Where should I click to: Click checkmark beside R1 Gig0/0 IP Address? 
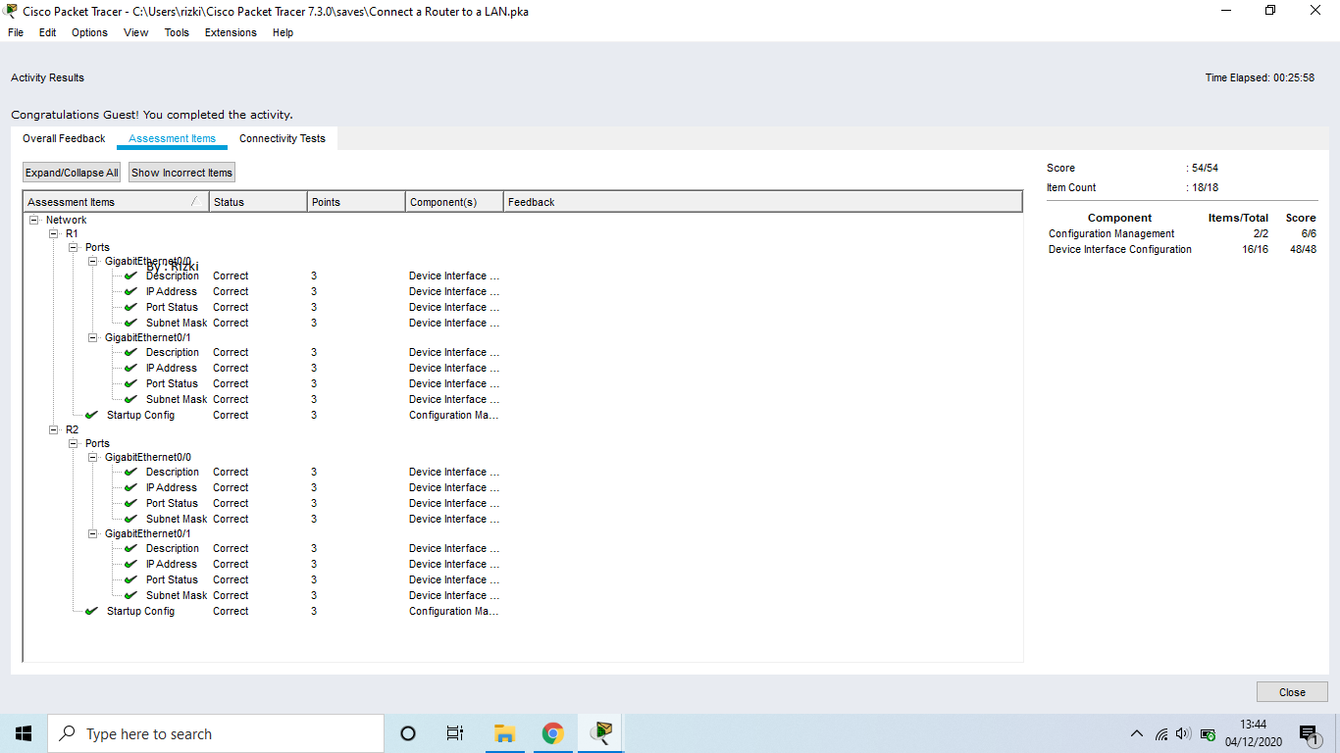point(131,291)
